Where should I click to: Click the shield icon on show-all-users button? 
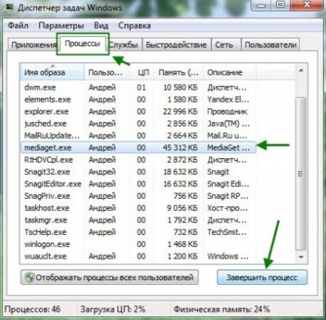29,277
